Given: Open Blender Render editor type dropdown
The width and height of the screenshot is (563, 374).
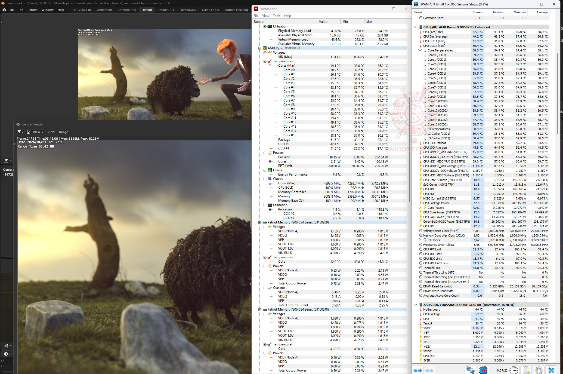Looking at the screenshot, I should (x=20, y=132).
